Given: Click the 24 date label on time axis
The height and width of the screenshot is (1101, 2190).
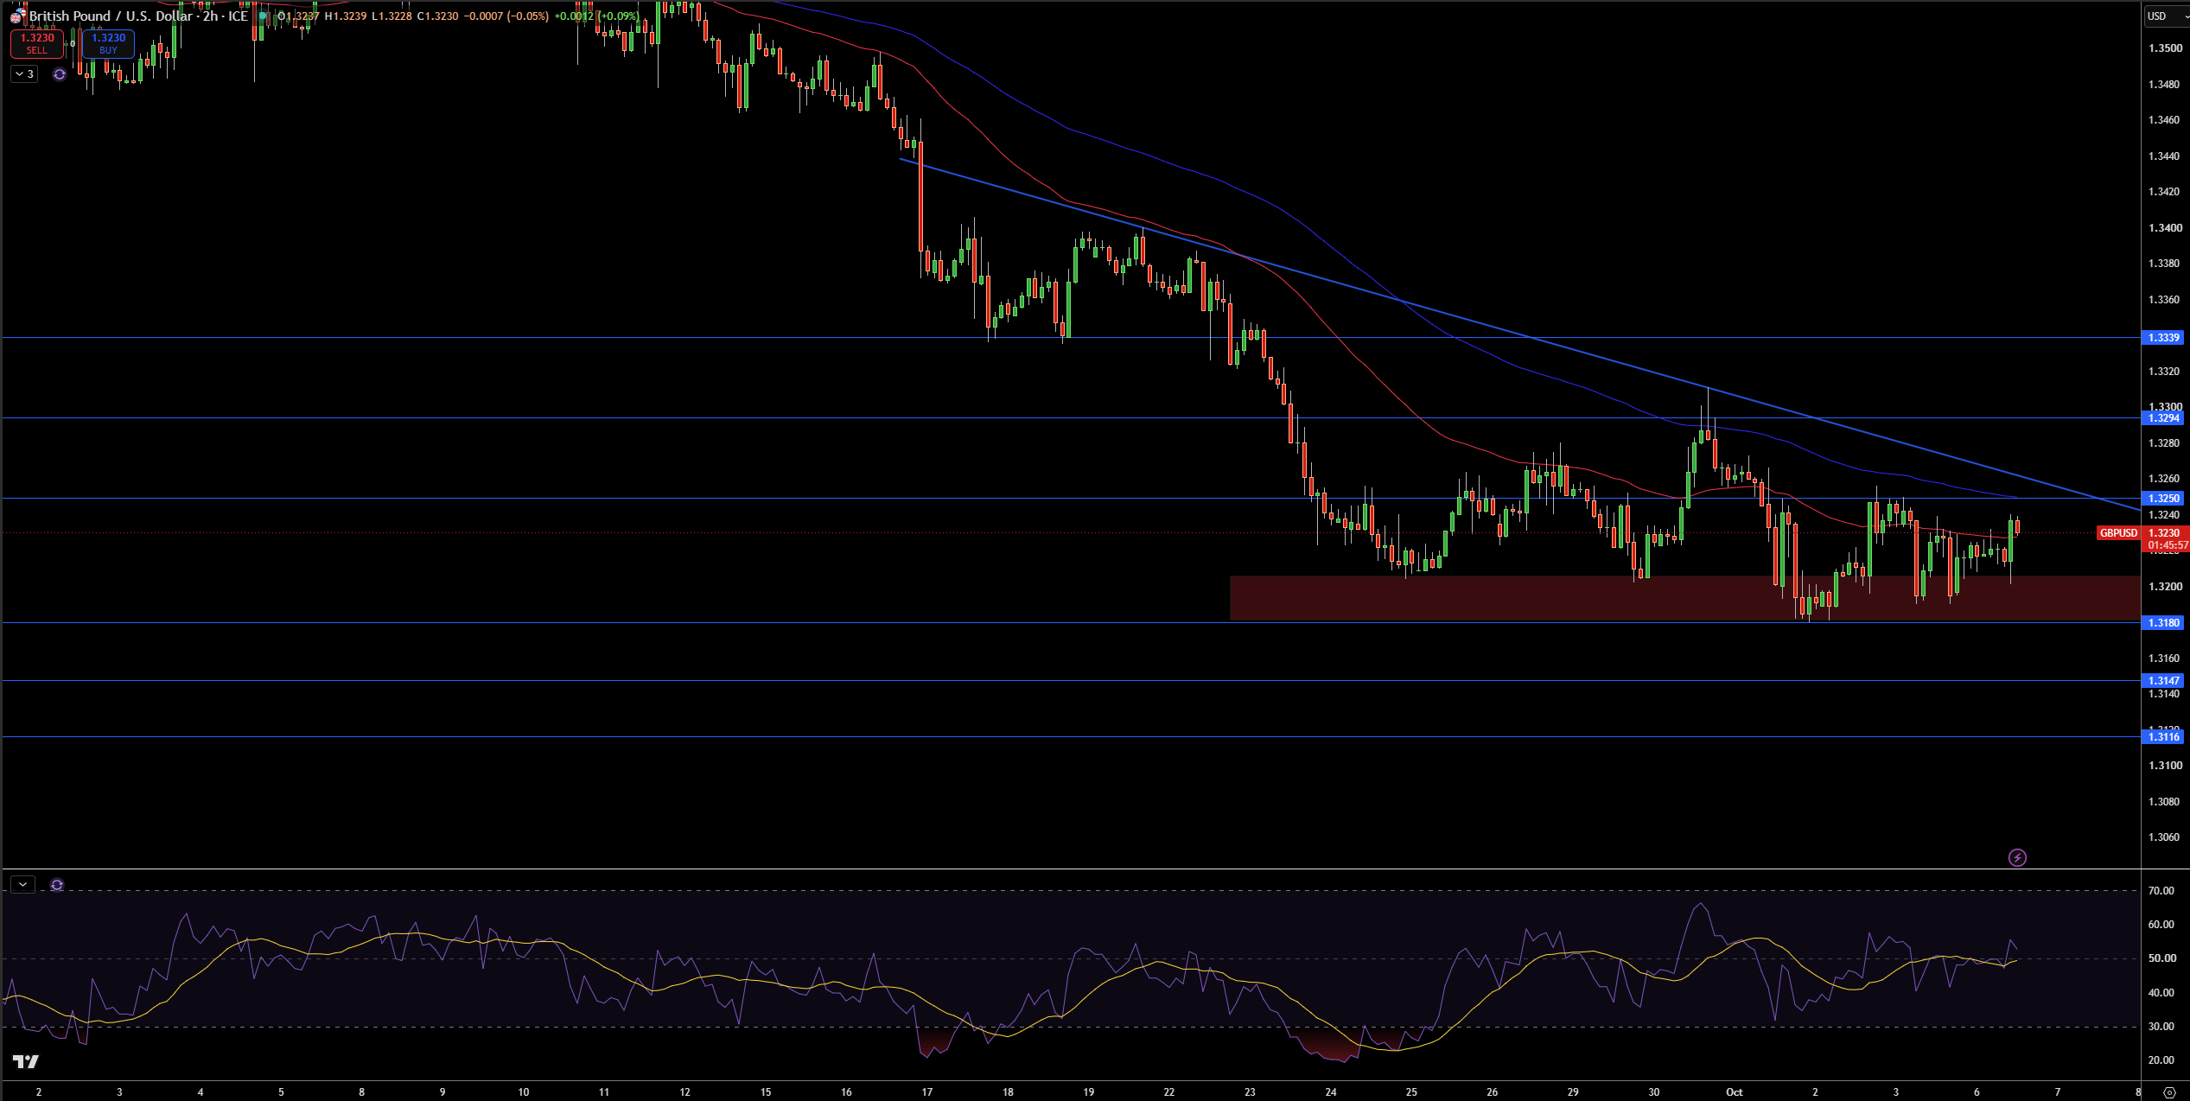Looking at the screenshot, I should pos(1331,1092).
